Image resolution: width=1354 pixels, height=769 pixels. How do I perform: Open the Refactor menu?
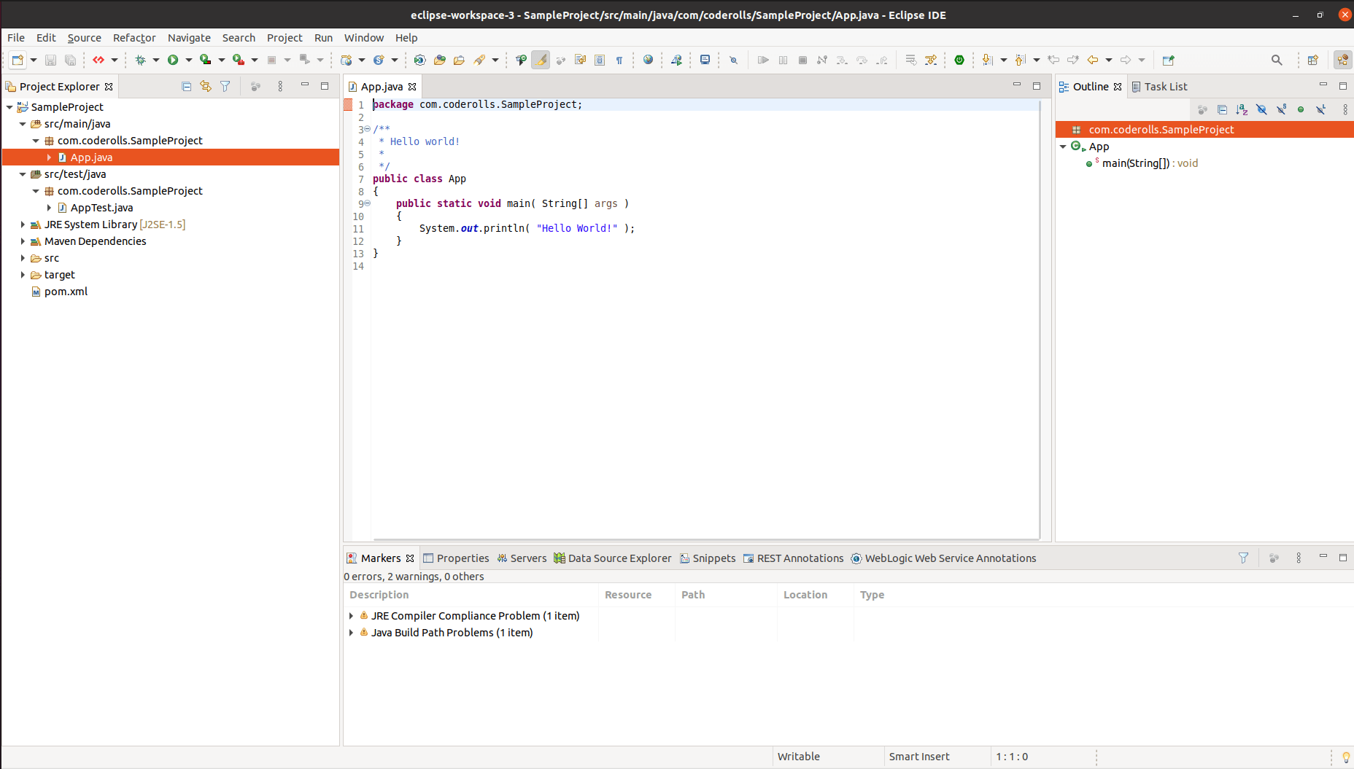[134, 38]
